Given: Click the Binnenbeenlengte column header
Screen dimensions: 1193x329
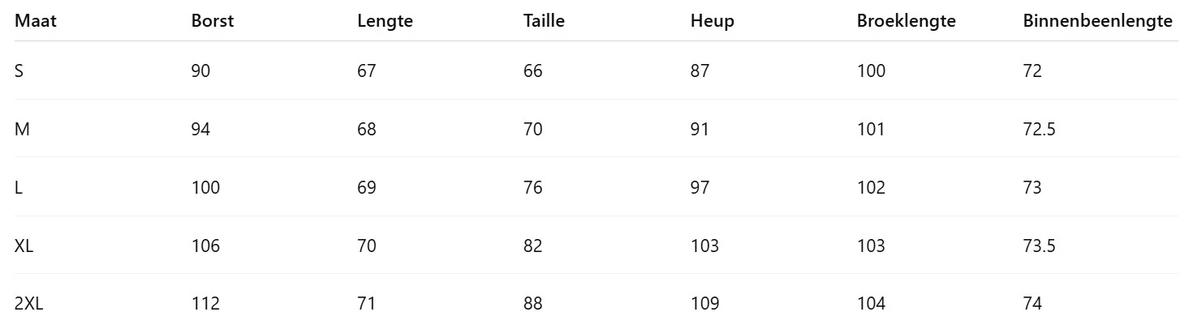Looking at the screenshot, I should click(1097, 22).
